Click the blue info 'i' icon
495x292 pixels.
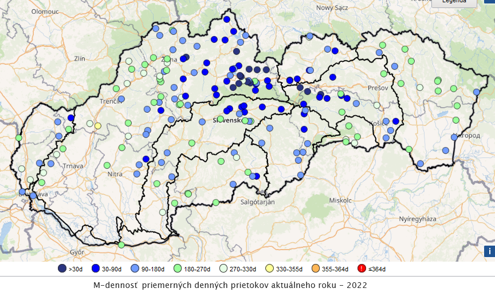tap(489, 251)
